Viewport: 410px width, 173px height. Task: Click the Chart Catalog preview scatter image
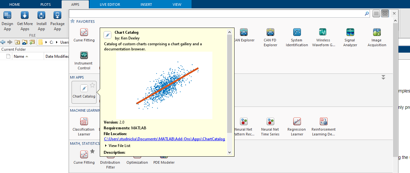point(164,85)
